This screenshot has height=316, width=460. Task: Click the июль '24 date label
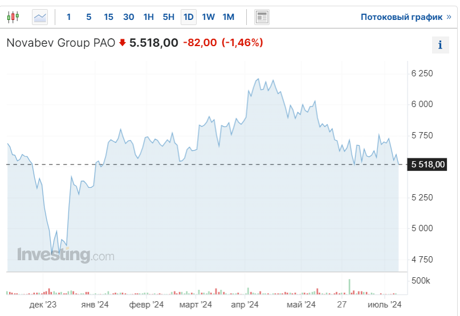(384, 305)
